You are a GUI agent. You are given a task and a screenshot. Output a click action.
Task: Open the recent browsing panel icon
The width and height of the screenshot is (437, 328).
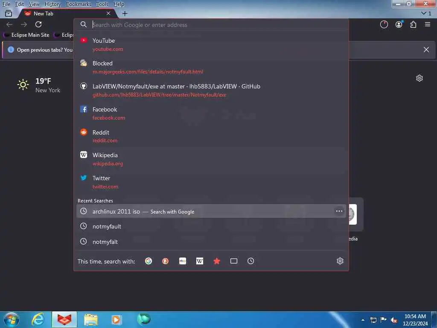point(9,13)
